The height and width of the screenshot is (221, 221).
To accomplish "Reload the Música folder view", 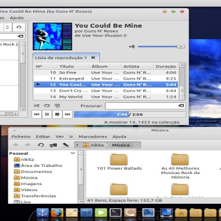I will pyautogui.click(x=40, y=145).
